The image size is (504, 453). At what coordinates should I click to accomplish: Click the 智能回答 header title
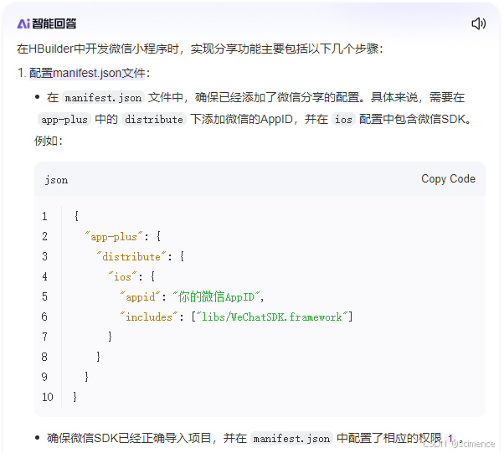pyautogui.click(x=54, y=23)
